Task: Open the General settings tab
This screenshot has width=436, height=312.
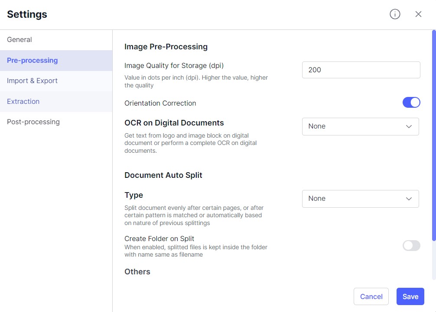Action: (20, 40)
